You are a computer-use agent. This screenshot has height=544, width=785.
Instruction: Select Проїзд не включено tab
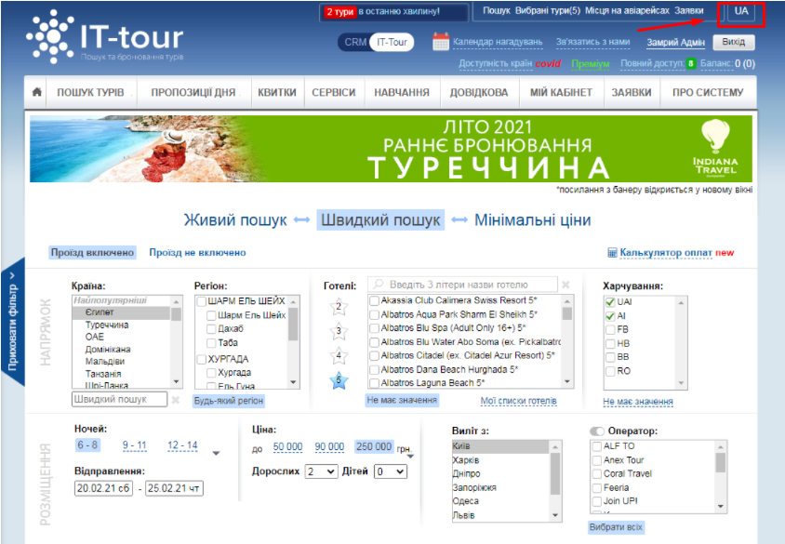click(197, 253)
